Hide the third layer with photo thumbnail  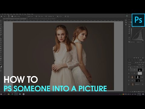(129, 77)
